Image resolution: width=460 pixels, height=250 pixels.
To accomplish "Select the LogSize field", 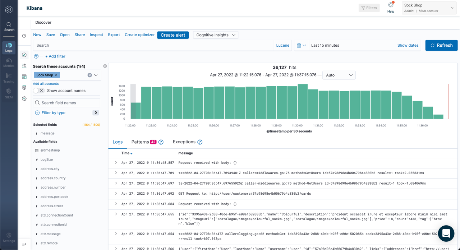I will [47, 159].
